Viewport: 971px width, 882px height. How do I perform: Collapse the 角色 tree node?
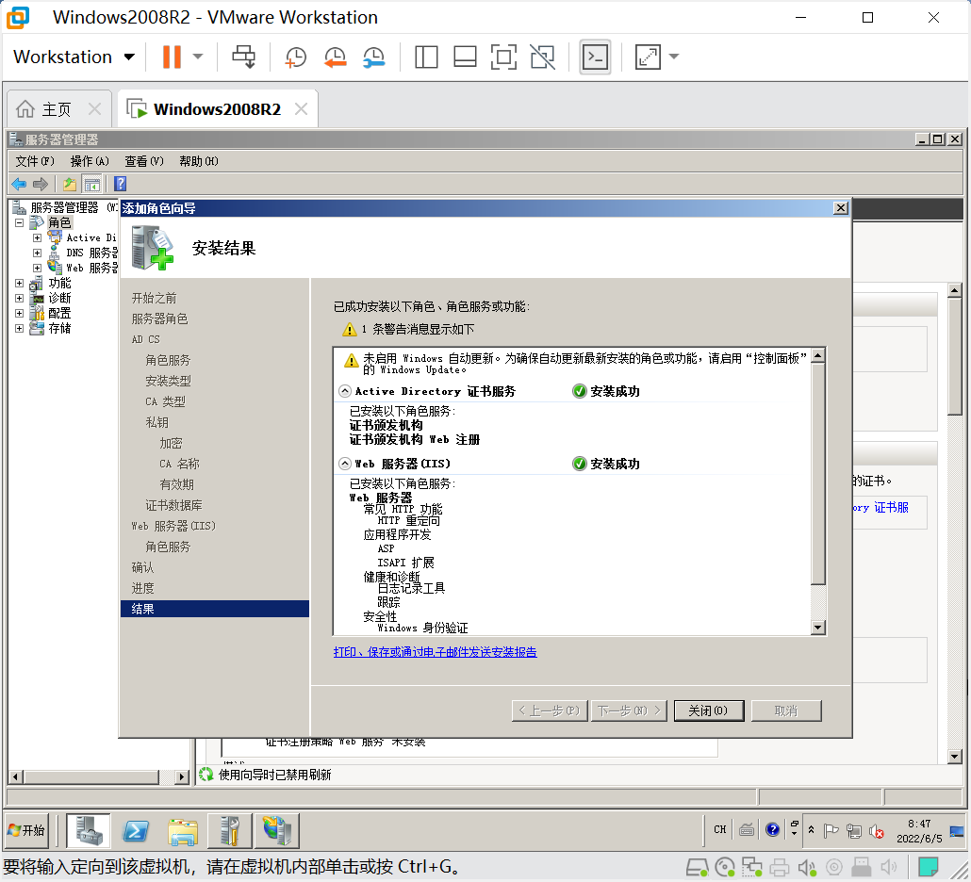[19, 222]
